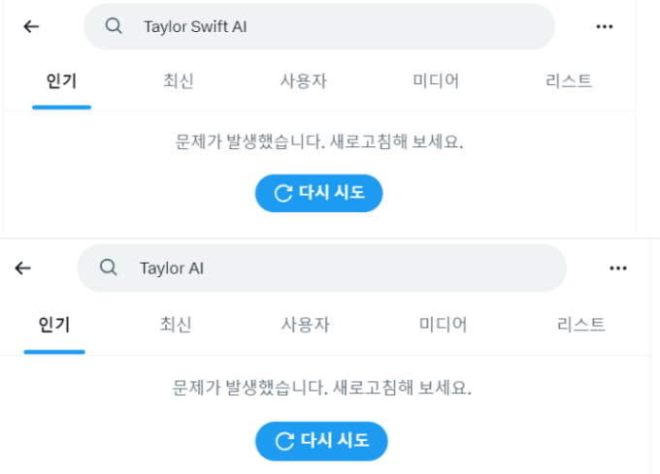Image resolution: width=660 pixels, height=474 pixels.
Task: Click the 다시 시도 button under Taylor Swift AI
Action: point(319,193)
